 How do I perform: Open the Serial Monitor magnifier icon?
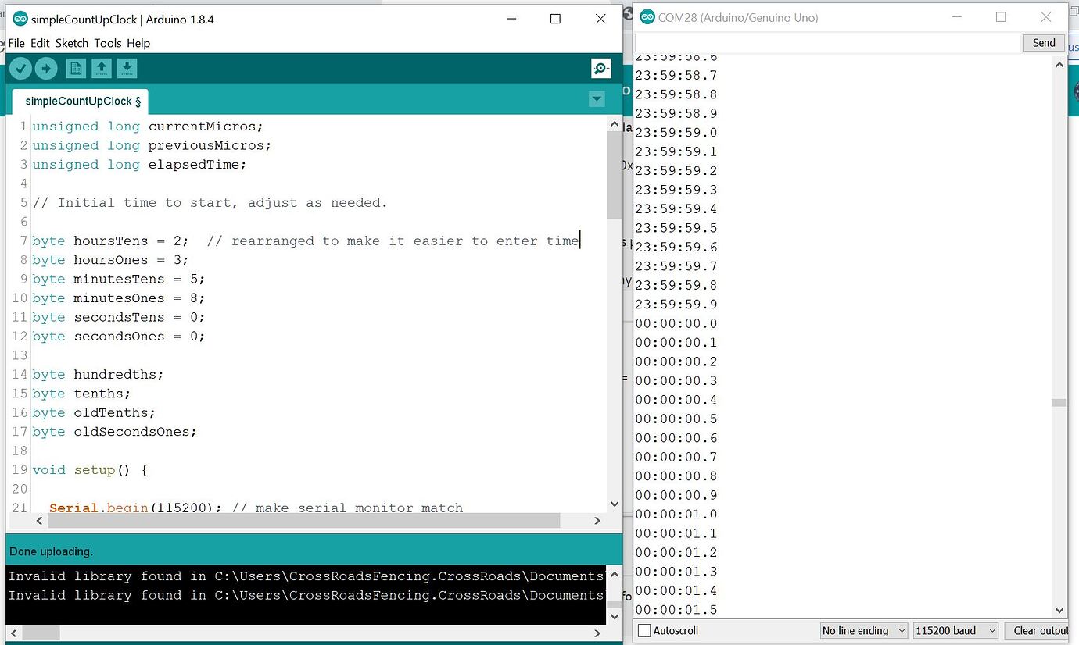pyautogui.click(x=600, y=69)
